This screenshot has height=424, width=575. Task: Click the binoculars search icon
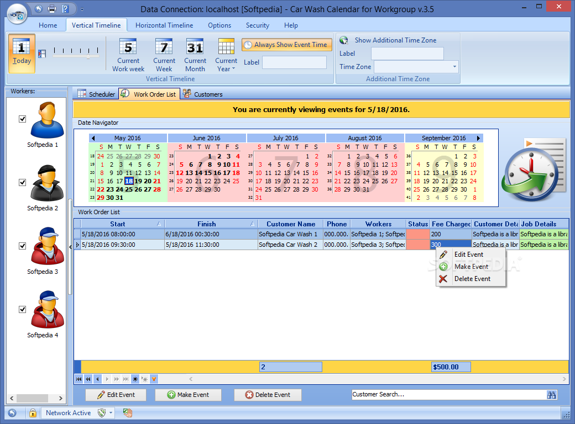click(x=551, y=395)
